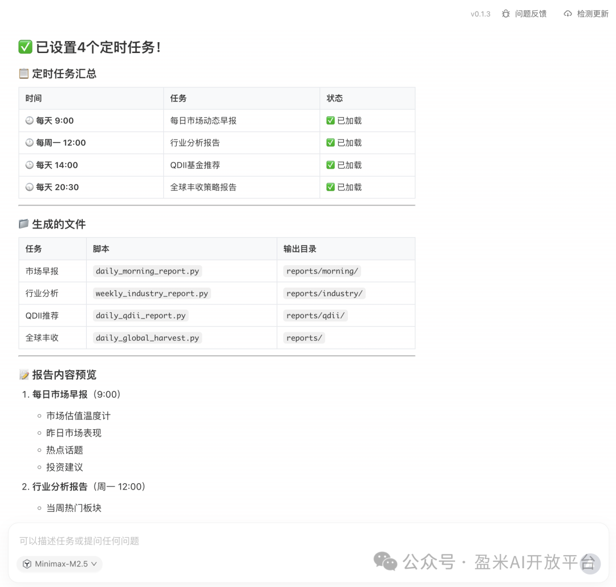
Task: Click the 行业分析 row label
Action: point(42,293)
